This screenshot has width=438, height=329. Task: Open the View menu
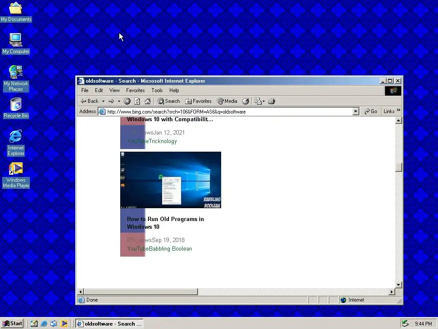click(x=114, y=90)
